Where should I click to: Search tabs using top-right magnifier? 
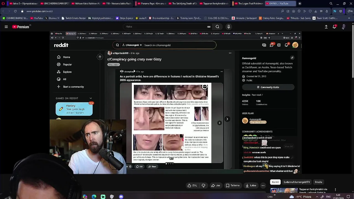tap(331, 4)
